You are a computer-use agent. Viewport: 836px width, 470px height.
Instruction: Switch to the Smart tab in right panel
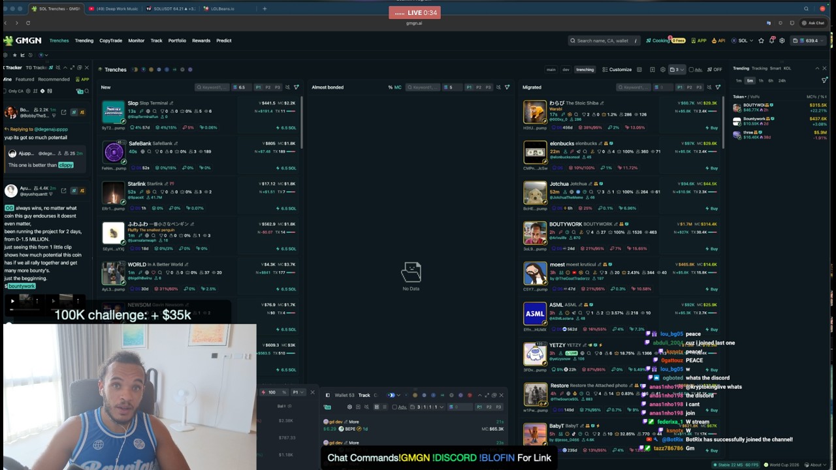pyautogui.click(x=775, y=69)
